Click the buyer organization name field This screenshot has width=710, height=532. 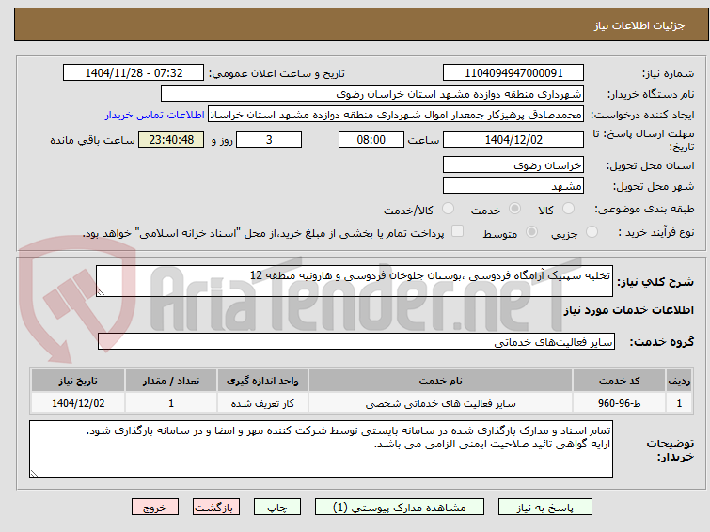click(372, 94)
